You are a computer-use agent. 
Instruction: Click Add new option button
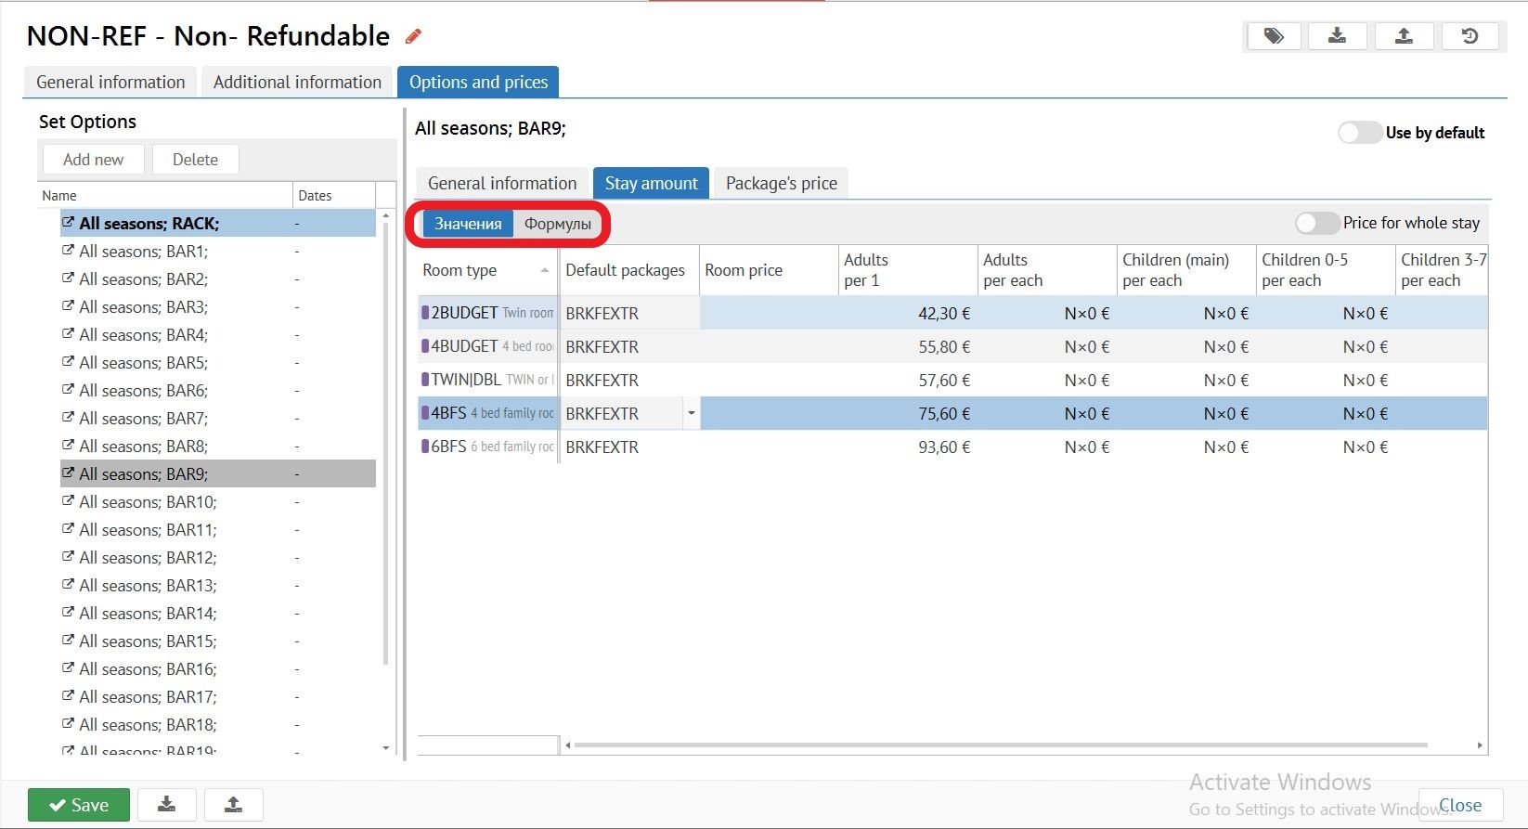click(x=93, y=160)
